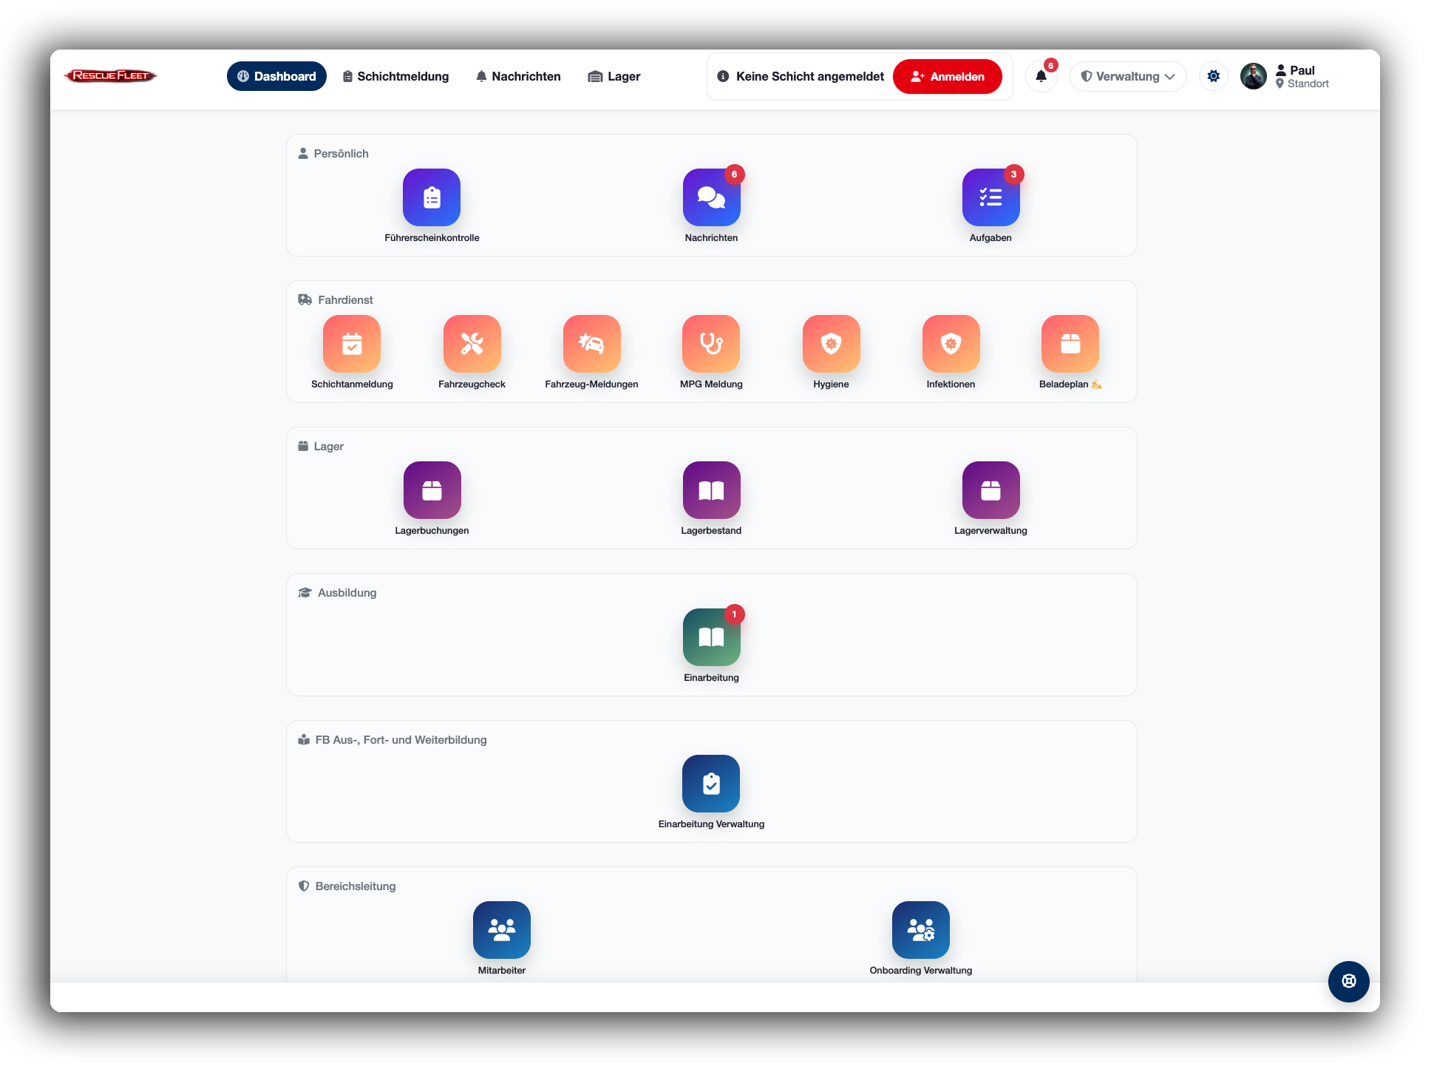1434x1069 pixels.
Task: Open the Einarbeitung training tile
Action: pyautogui.click(x=711, y=637)
